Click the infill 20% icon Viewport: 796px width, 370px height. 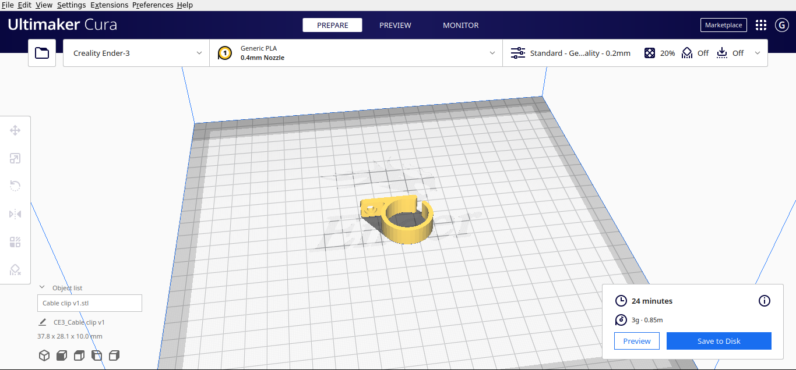coord(650,53)
